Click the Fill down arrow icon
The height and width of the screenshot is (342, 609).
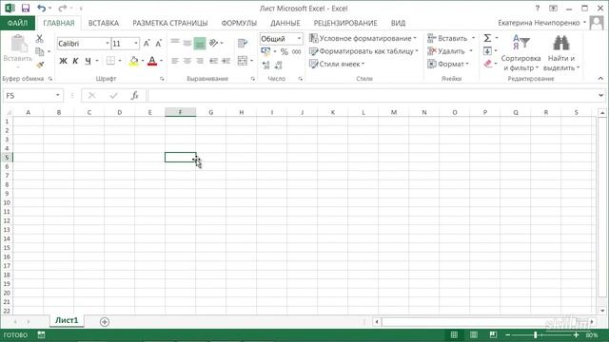(487, 50)
